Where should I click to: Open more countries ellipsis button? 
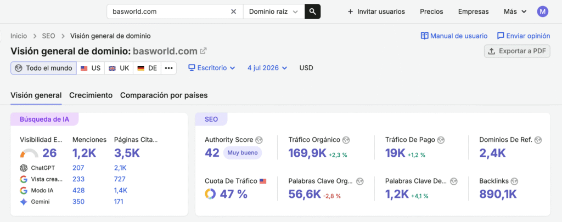pyautogui.click(x=169, y=67)
